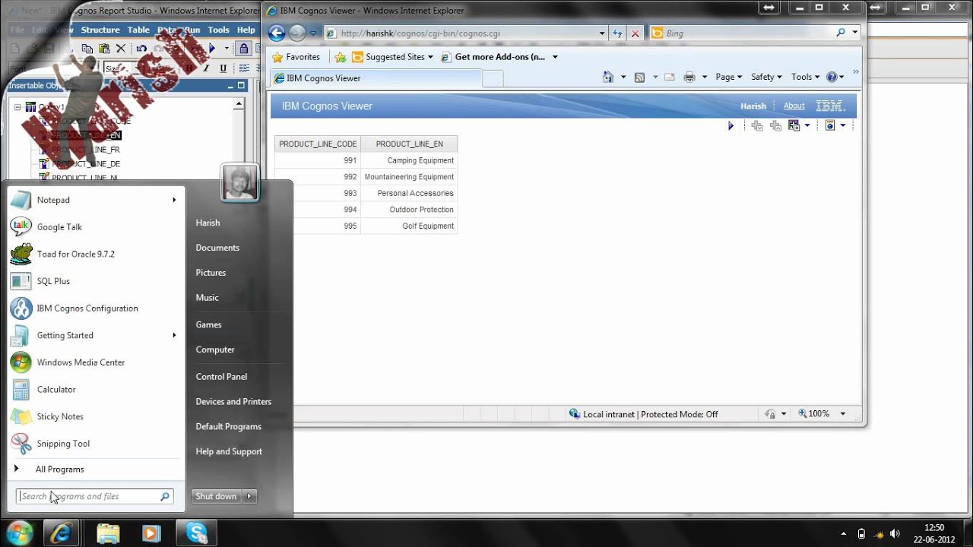Image resolution: width=973 pixels, height=547 pixels.
Task: Open the Structure menu in Report Studio
Action: click(x=100, y=30)
